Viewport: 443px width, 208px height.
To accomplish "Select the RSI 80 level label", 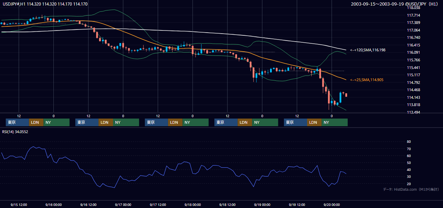I will coord(409,142).
